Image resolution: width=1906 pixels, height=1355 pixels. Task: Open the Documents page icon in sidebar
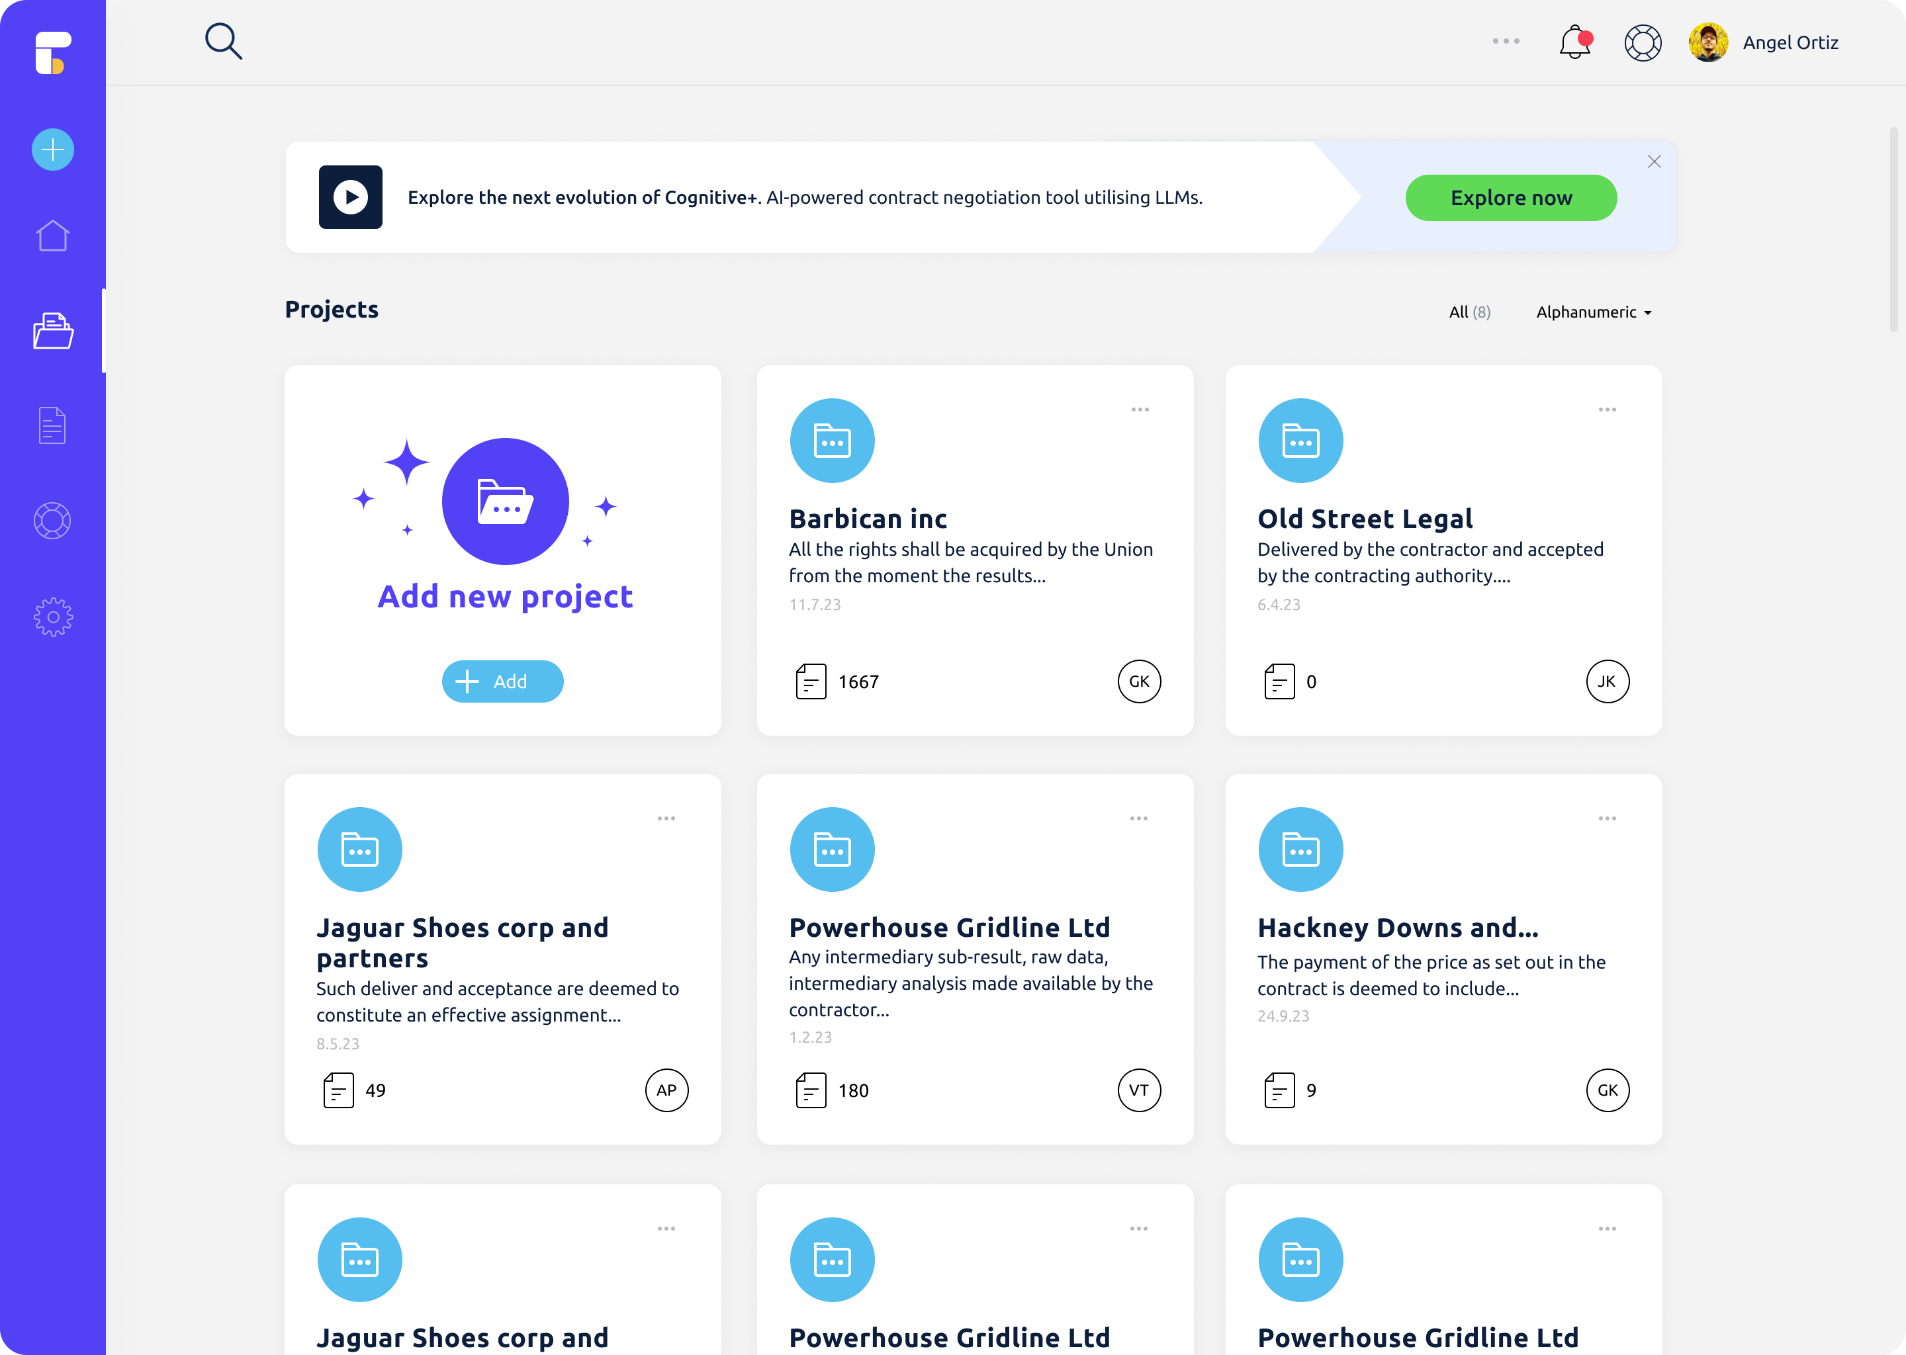(x=52, y=425)
